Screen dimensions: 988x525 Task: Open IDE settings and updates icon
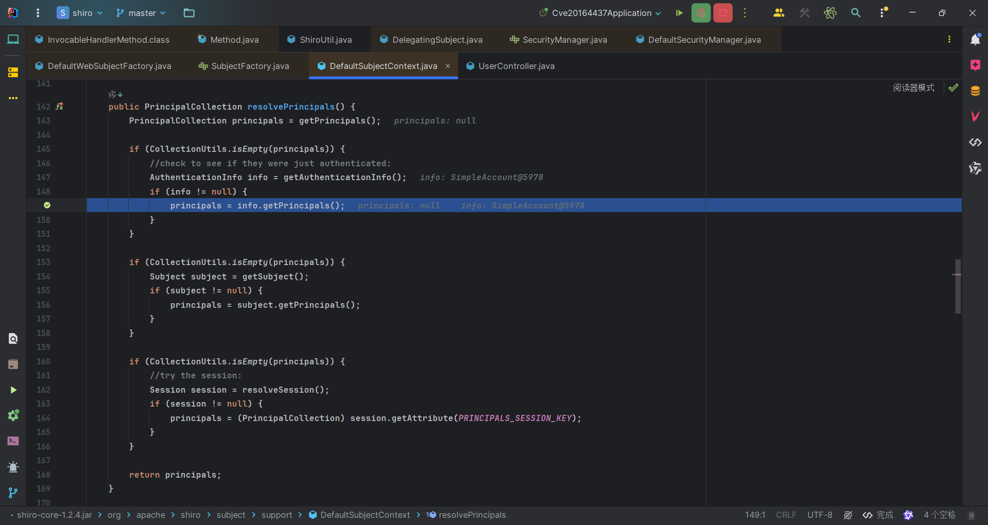point(883,13)
